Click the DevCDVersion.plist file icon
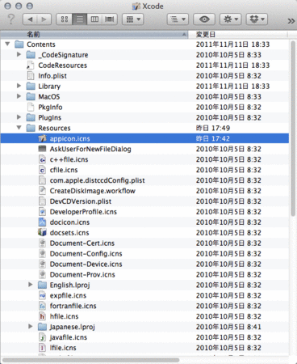 pos(42,201)
